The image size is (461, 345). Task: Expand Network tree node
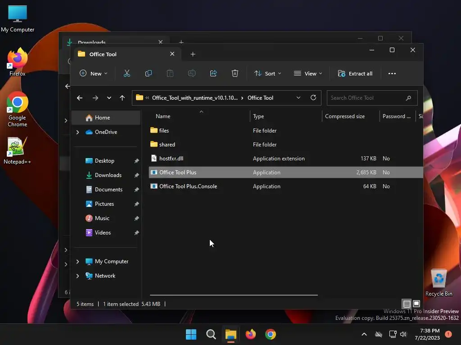77,276
